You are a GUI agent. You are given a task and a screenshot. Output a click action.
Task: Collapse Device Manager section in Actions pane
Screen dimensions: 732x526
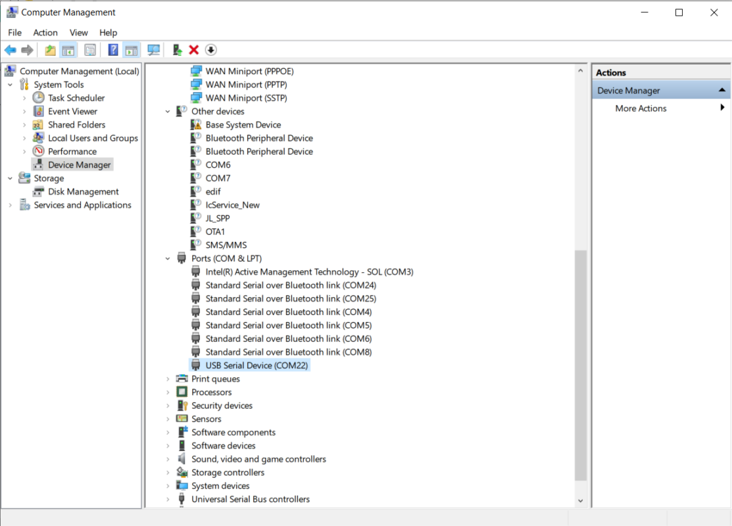[x=721, y=90]
